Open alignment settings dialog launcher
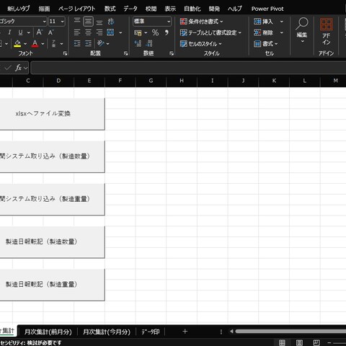Screen dimensions: 346x346 125,53
